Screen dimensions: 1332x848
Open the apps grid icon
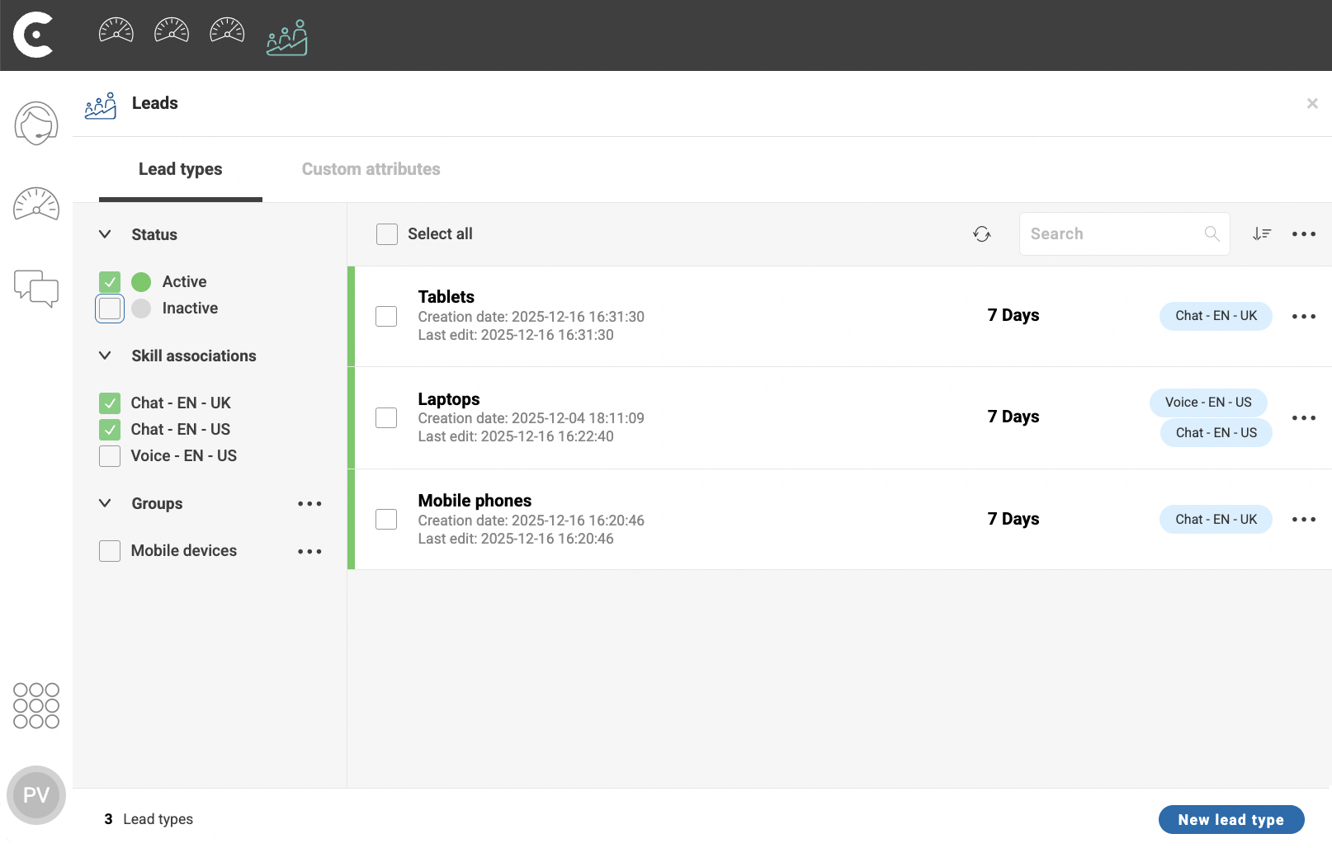coord(36,705)
